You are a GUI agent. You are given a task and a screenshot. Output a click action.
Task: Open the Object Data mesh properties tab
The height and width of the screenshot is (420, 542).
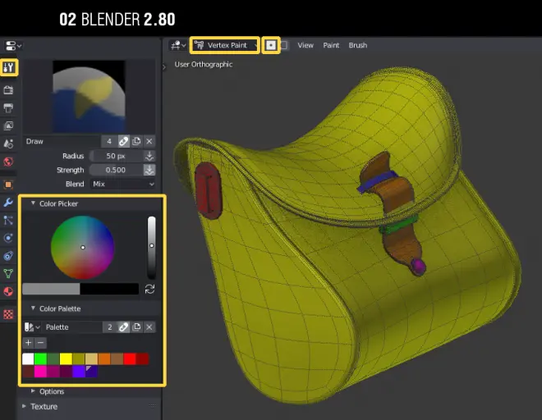tap(8, 273)
